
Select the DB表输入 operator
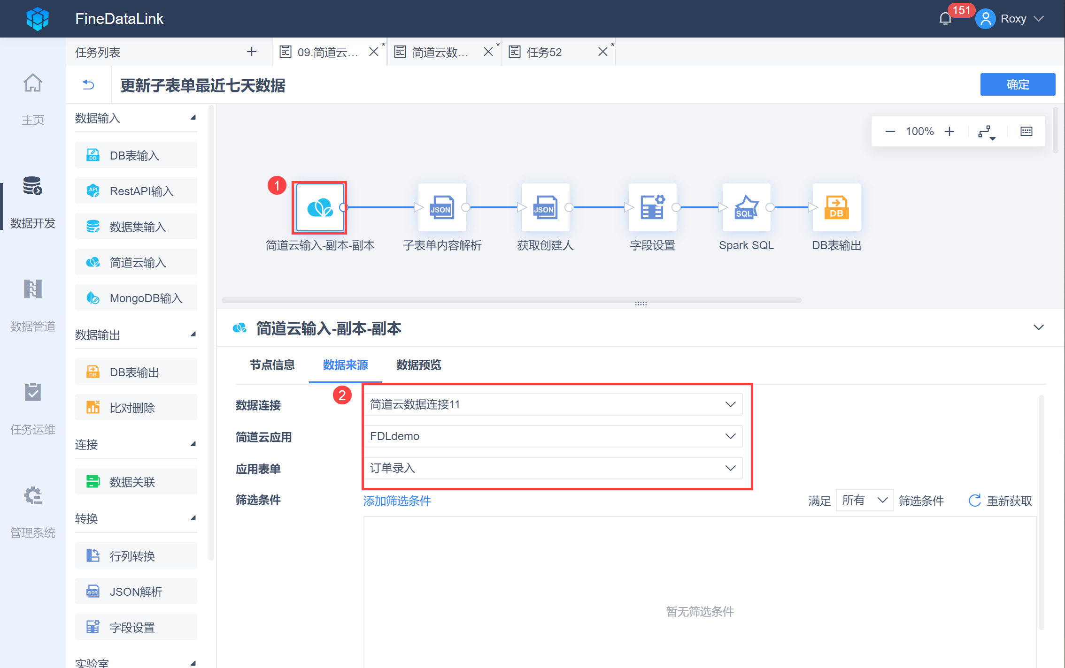coord(136,155)
